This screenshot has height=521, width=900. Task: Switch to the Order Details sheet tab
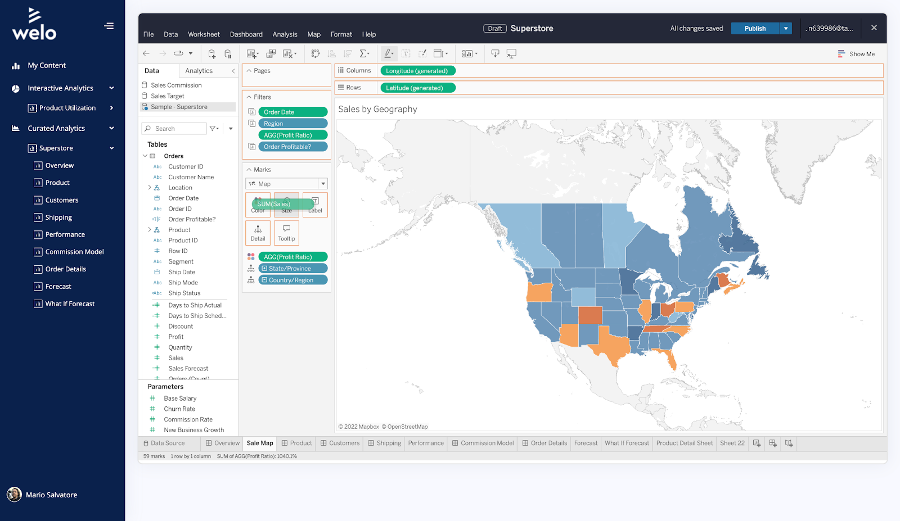tap(544, 443)
